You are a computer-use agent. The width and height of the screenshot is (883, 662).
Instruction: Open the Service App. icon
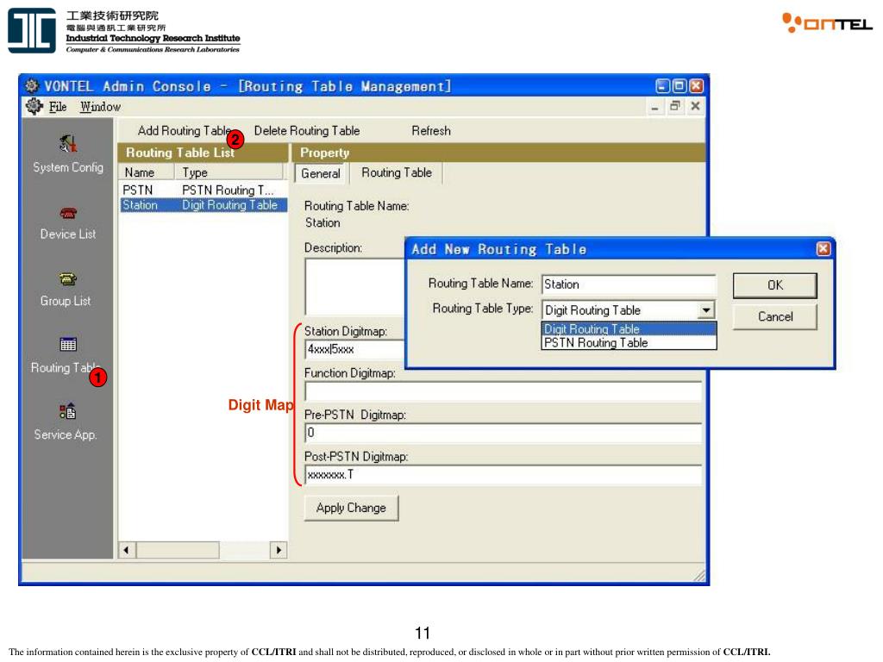tap(67, 411)
